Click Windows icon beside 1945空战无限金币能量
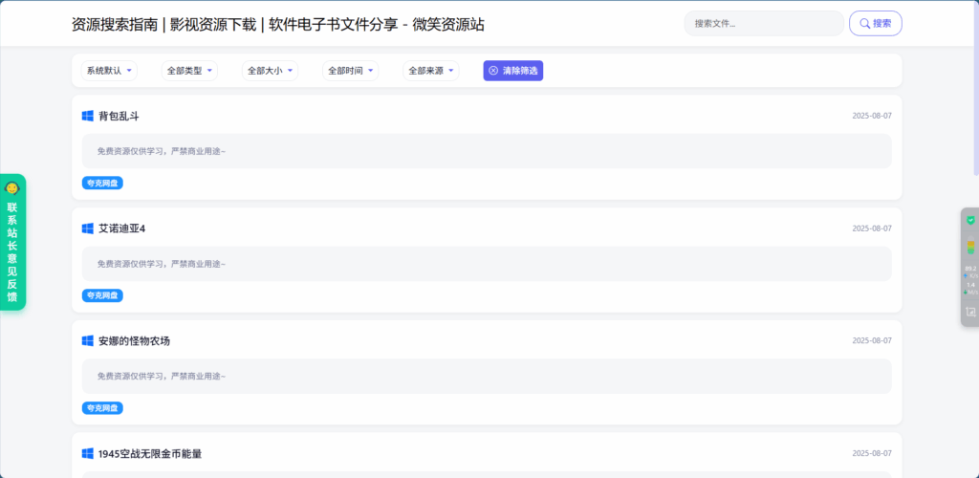979x478 pixels. (x=87, y=454)
